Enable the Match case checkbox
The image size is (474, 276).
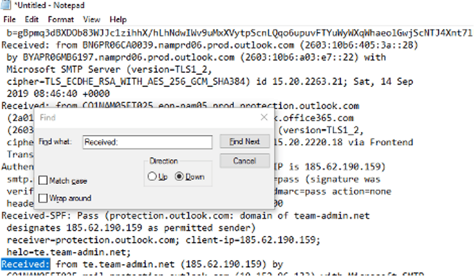click(43, 180)
